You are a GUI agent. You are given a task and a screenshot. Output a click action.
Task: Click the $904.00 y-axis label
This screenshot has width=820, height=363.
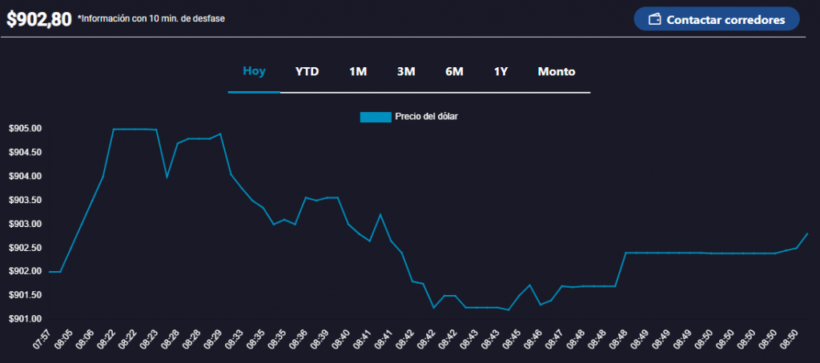tap(26, 177)
